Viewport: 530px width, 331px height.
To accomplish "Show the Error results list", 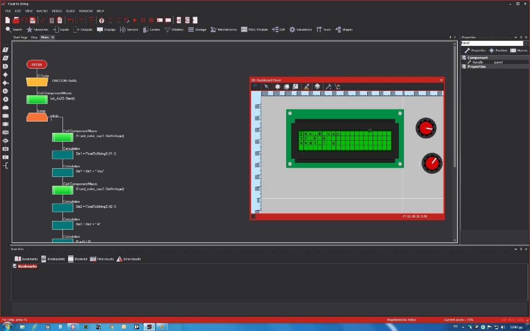I will [x=129, y=259].
